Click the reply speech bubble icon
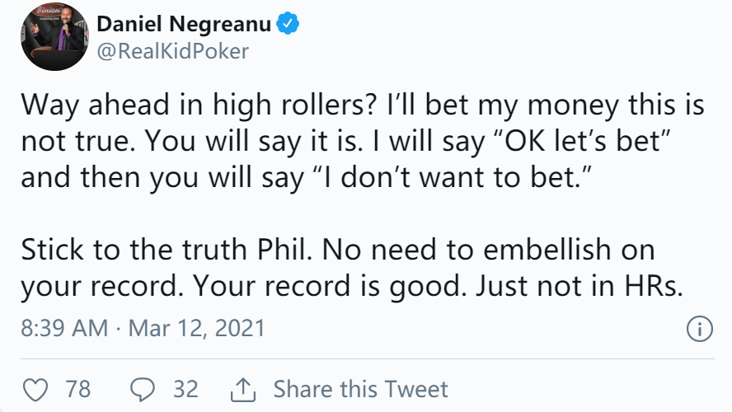The height and width of the screenshot is (412, 732). pos(143,390)
